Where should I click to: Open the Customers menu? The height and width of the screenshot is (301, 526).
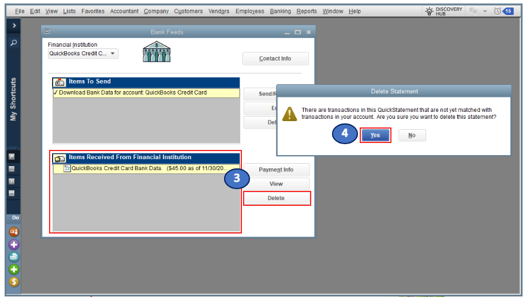[188, 11]
